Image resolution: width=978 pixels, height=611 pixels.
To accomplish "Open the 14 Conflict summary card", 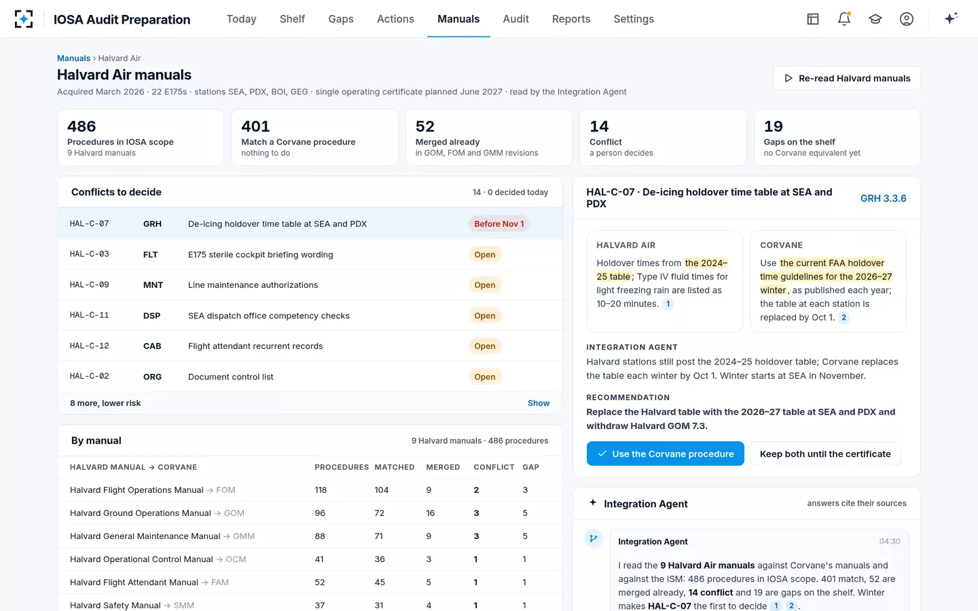I will [663, 138].
